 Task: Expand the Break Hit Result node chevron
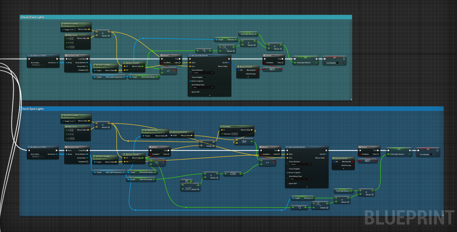tap(248, 77)
